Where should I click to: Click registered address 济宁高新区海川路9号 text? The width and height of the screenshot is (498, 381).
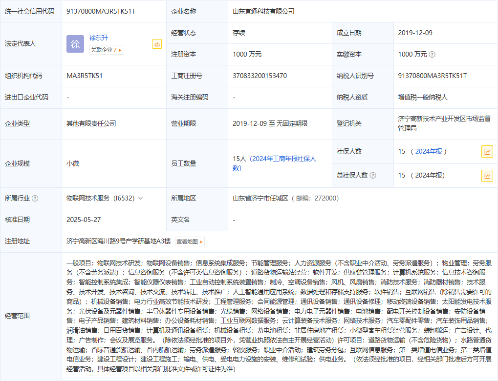pos(119,241)
